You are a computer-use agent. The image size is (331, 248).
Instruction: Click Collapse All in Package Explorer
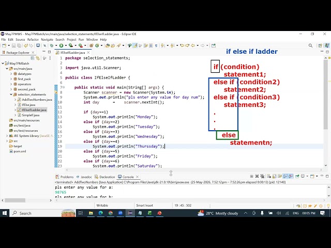[x=33, y=58]
